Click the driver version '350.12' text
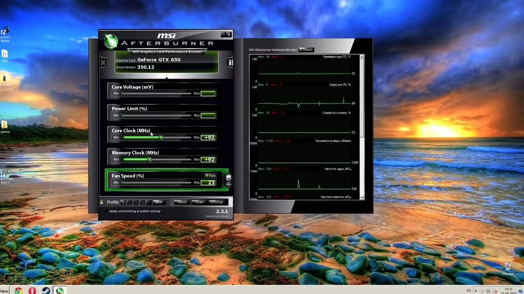Screen dimensions: 524x294 point(146,67)
